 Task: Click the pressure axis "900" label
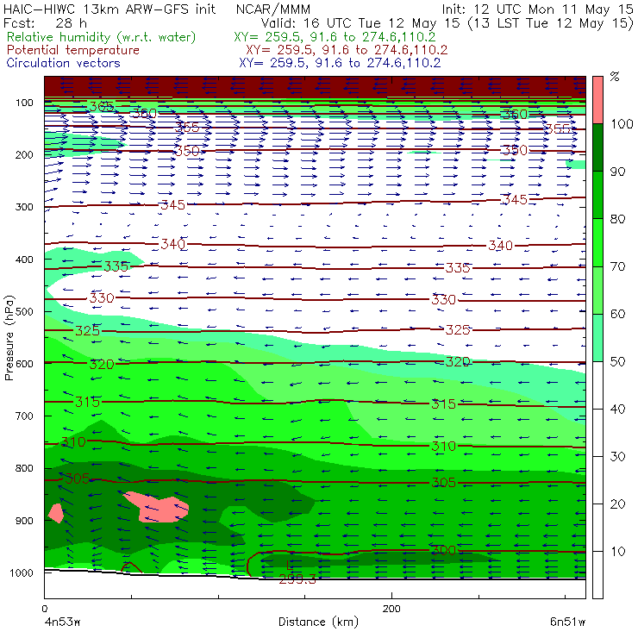[x=24, y=521]
